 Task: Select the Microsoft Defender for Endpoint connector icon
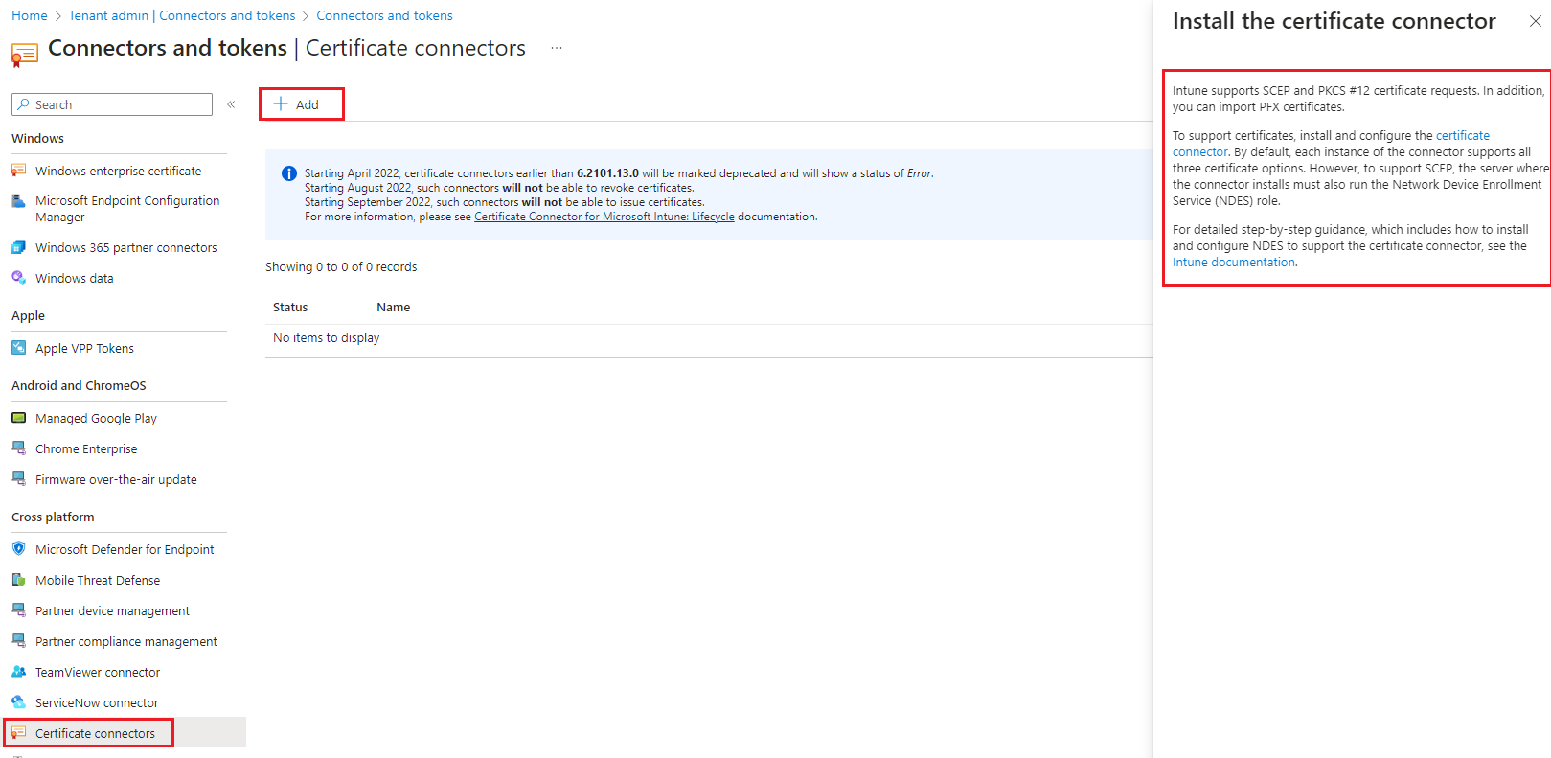(19, 548)
